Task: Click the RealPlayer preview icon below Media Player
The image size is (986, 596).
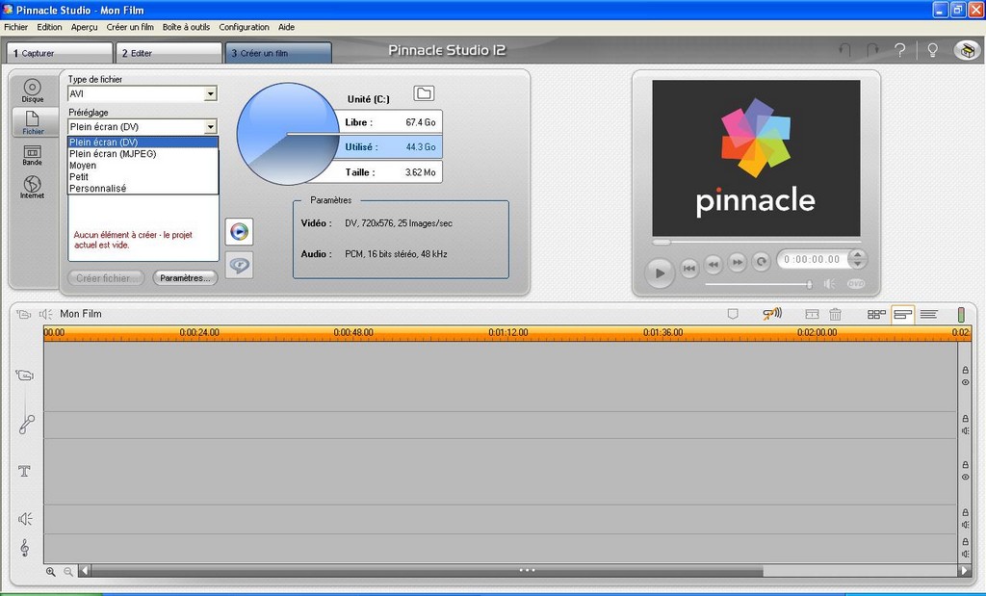Action: tap(239, 266)
